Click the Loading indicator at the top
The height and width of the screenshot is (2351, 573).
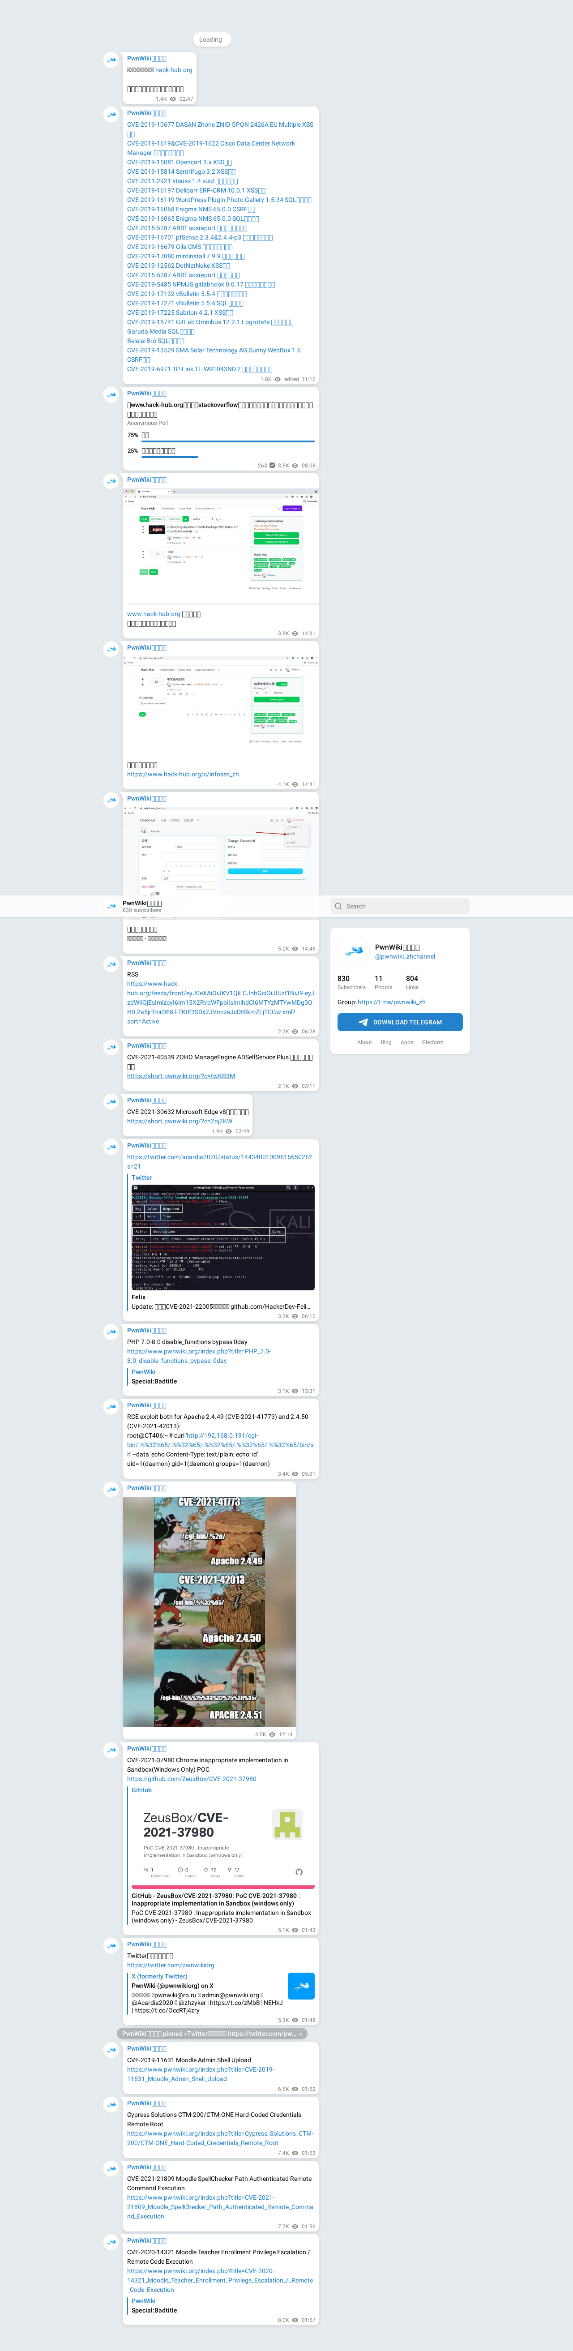point(211,39)
